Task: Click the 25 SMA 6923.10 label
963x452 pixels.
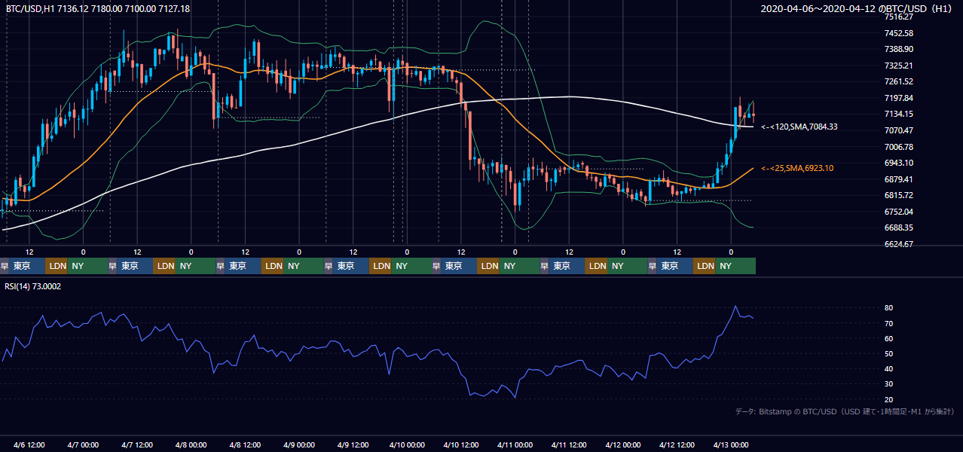Action: pyautogui.click(x=797, y=168)
